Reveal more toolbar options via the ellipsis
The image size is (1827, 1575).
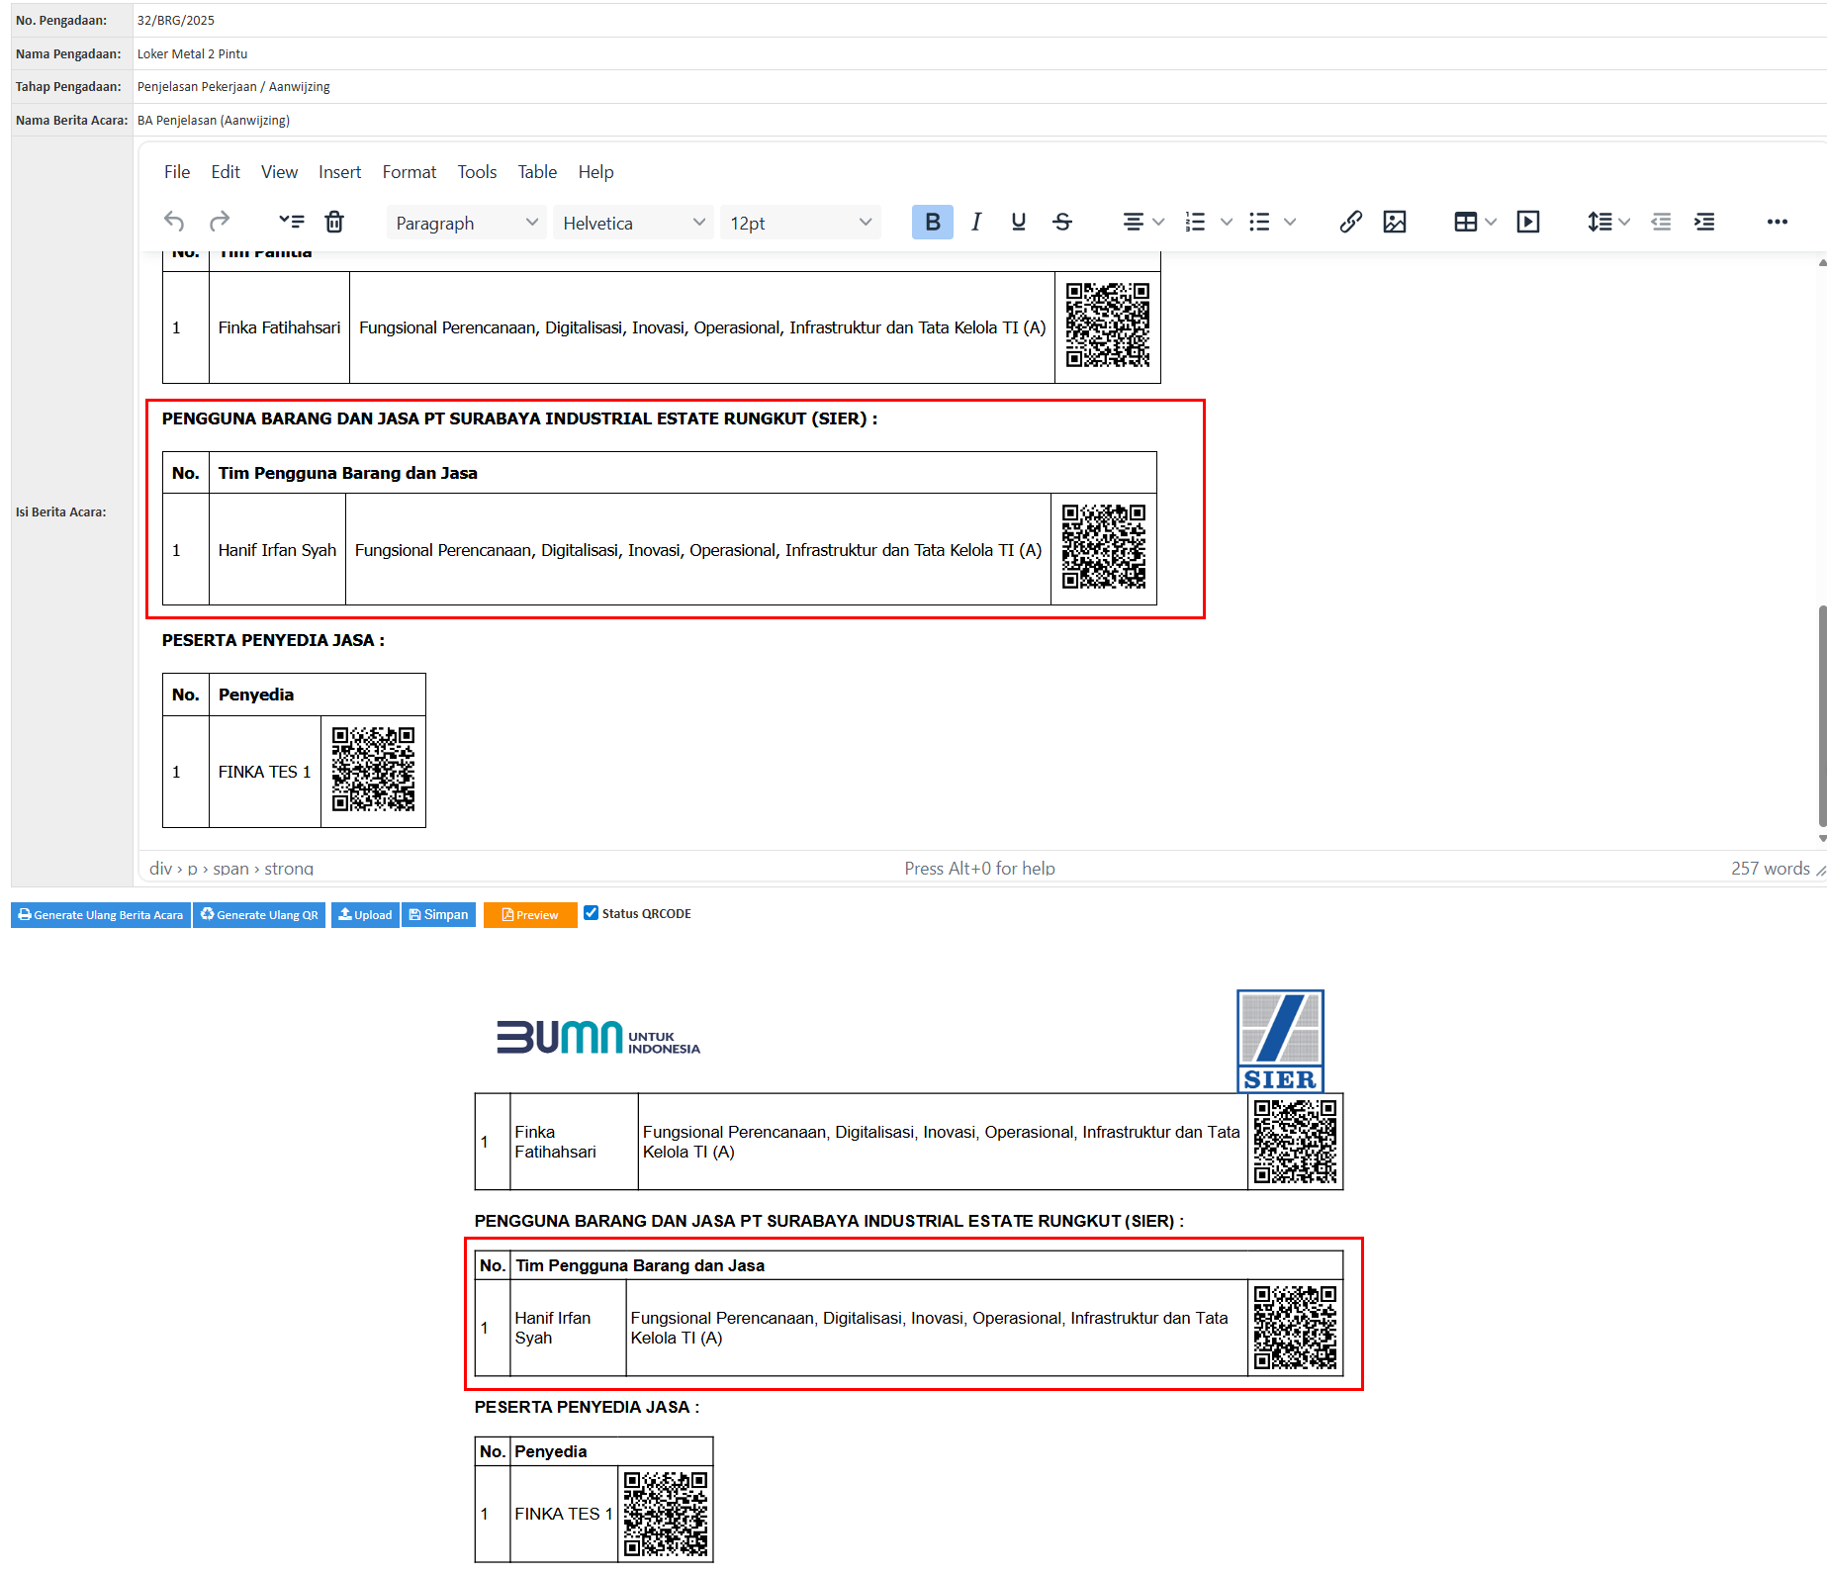pyautogui.click(x=1778, y=222)
